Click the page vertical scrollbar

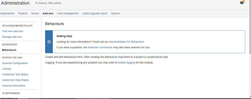click(x=250, y=27)
